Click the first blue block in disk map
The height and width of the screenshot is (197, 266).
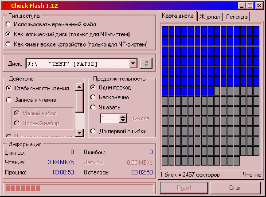(165, 31)
